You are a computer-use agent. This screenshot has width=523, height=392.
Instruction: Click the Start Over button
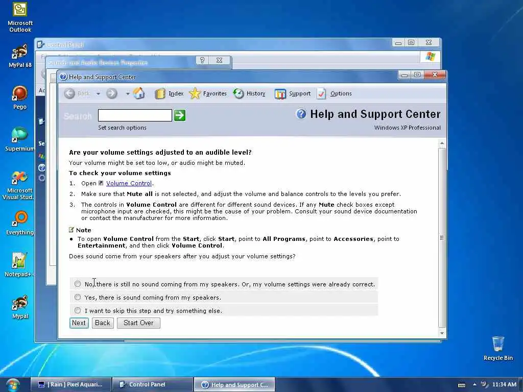pyautogui.click(x=138, y=323)
